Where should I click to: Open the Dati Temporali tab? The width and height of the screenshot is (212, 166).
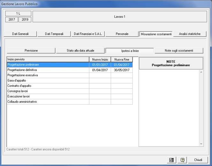tap(54, 34)
